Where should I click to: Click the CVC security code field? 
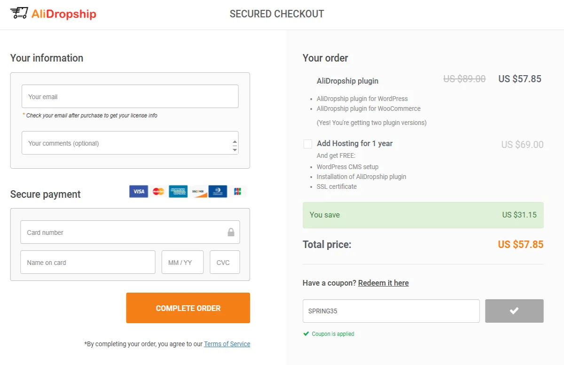(225, 262)
